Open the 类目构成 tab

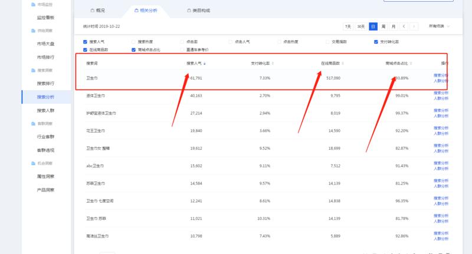click(198, 11)
